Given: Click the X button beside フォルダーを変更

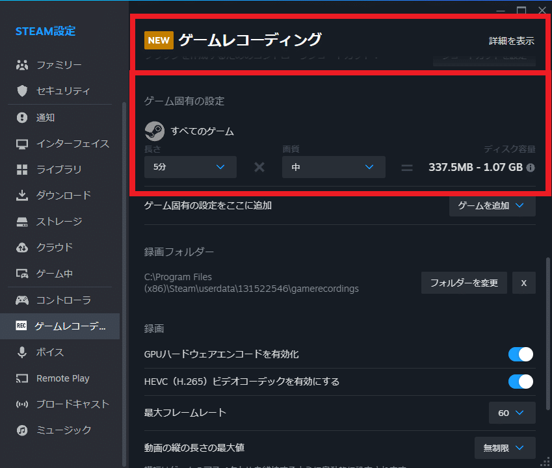Looking at the screenshot, I should click(x=524, y=283).
